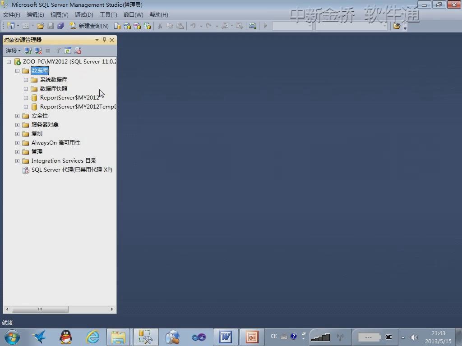This screenshot has height=346, width=462.
Task: Click the blue bird taskbar icon
Action: tap(39, 337)
